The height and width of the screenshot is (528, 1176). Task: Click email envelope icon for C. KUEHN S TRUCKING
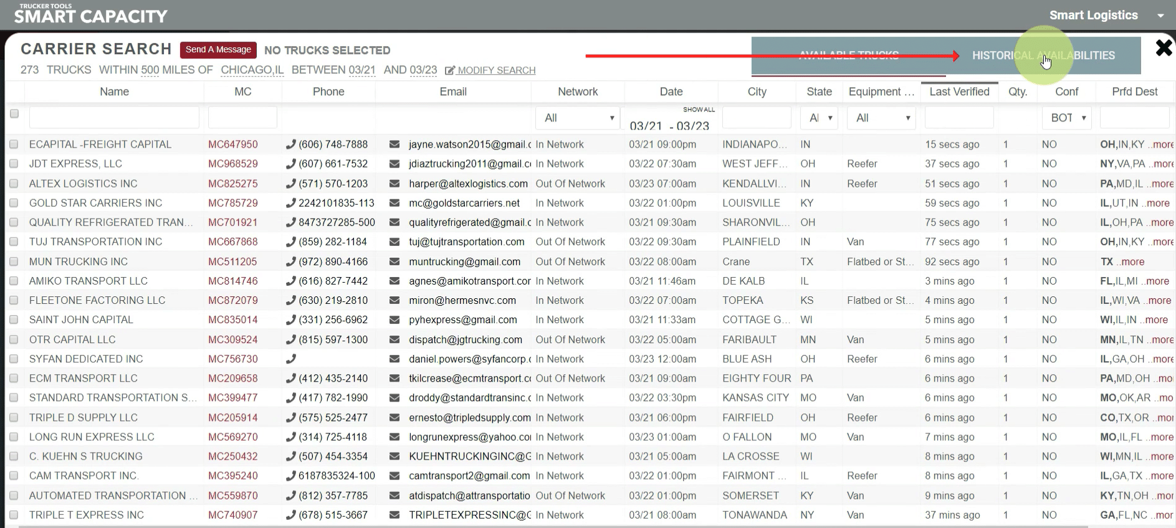click(x=394, y=456)
